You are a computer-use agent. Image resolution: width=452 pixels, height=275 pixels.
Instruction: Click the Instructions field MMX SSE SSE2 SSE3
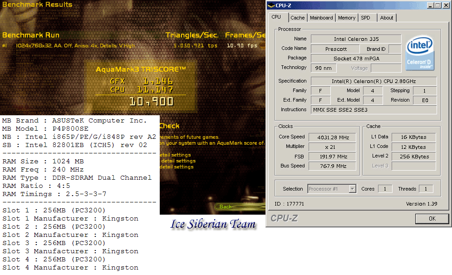pyautogui.click(x=373, y=110)
